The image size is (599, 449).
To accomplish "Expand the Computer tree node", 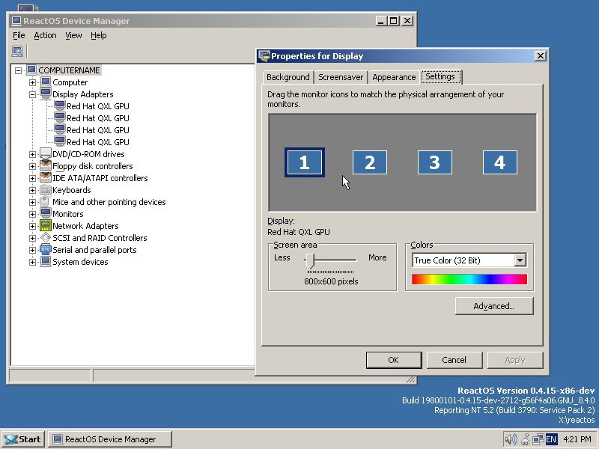I will (x=32, y=82).
